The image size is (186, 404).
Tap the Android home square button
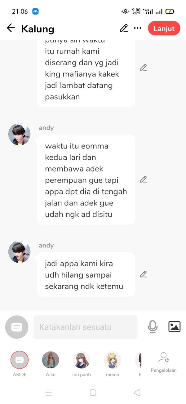[x=93, y=393]
